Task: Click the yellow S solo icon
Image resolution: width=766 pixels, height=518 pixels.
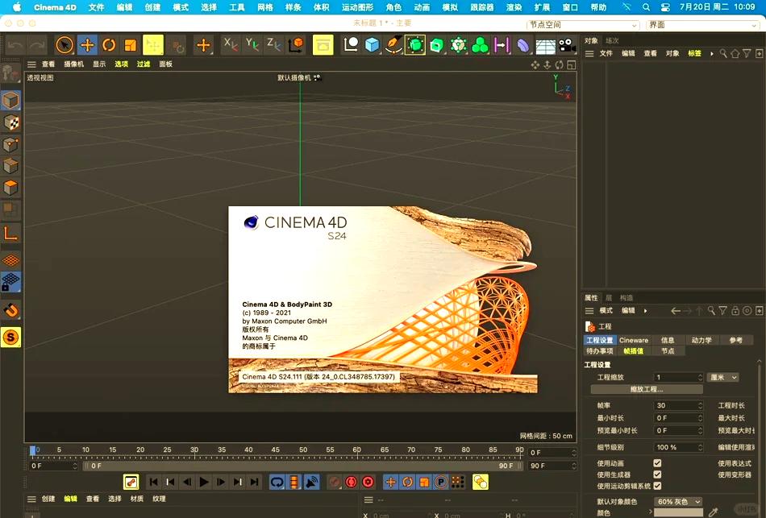Action: [x=10, y=337]
